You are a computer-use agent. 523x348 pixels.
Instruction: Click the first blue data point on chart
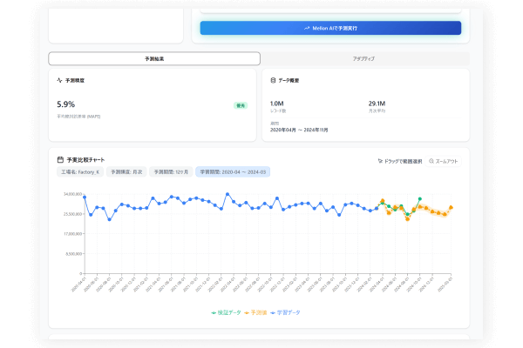[85, 197]
